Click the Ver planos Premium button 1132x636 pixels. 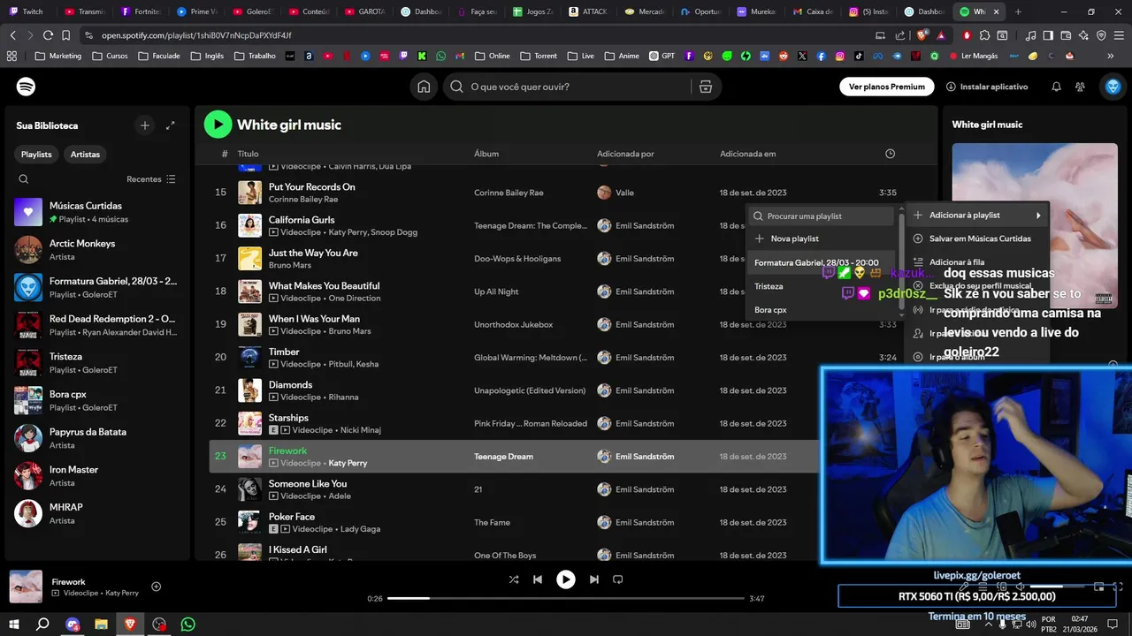tap(886, 87)
